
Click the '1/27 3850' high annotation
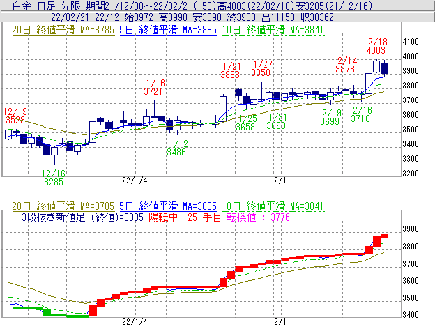pos(261,68)
